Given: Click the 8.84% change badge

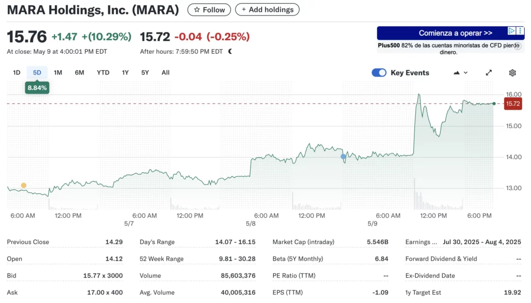Looking at the screenshot, I should point(37,88).
